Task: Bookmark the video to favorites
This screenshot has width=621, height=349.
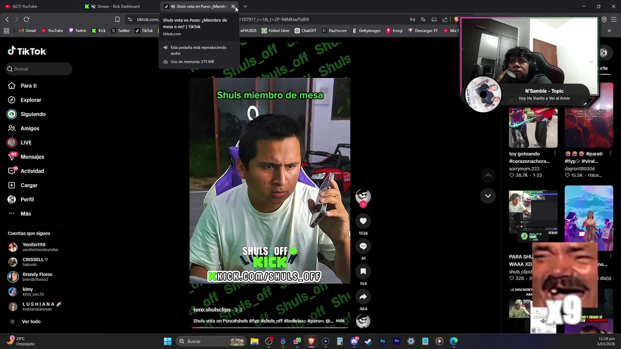Action: click(x=363, y=271)
